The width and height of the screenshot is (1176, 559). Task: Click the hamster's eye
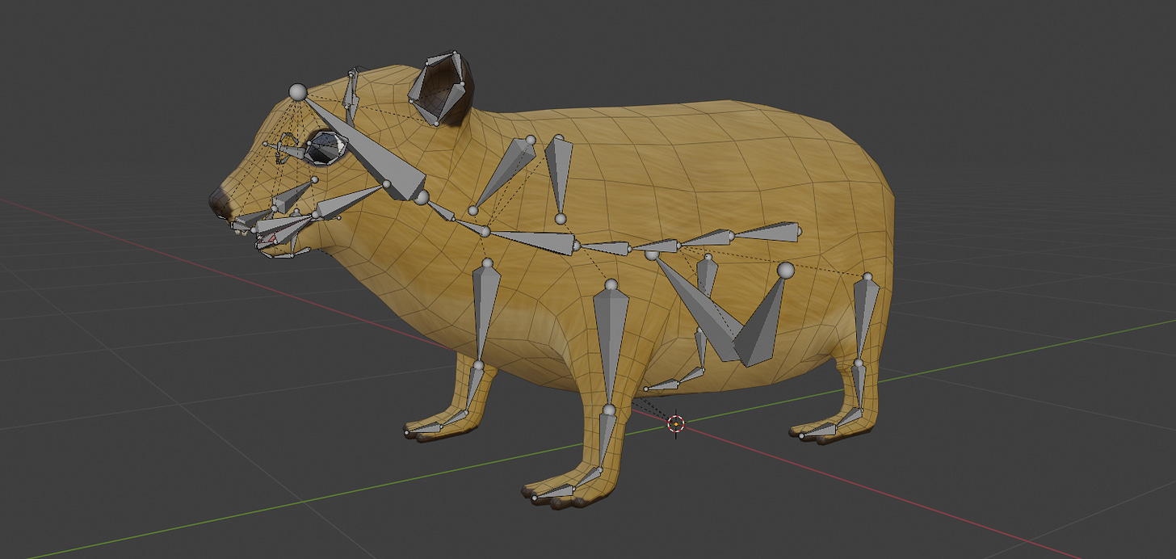click(326, 148)
